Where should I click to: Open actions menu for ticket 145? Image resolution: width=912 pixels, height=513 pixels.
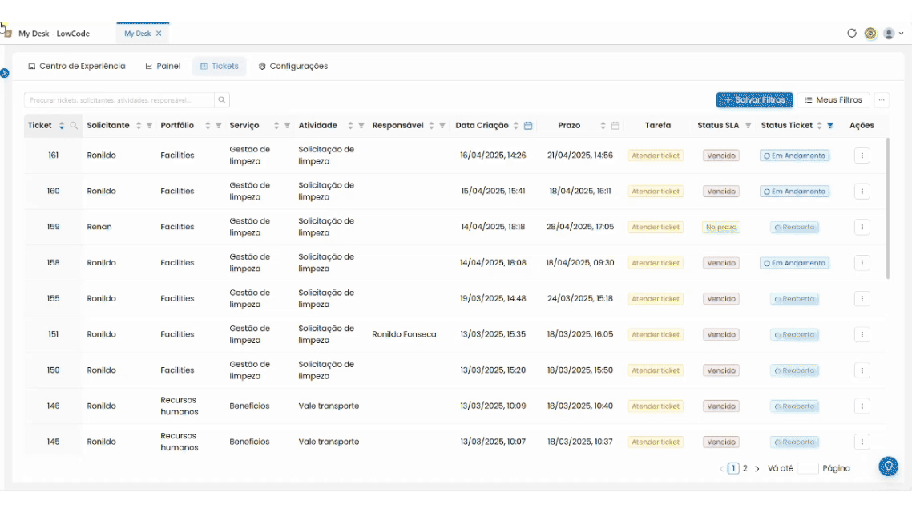(x=862, y=442)
